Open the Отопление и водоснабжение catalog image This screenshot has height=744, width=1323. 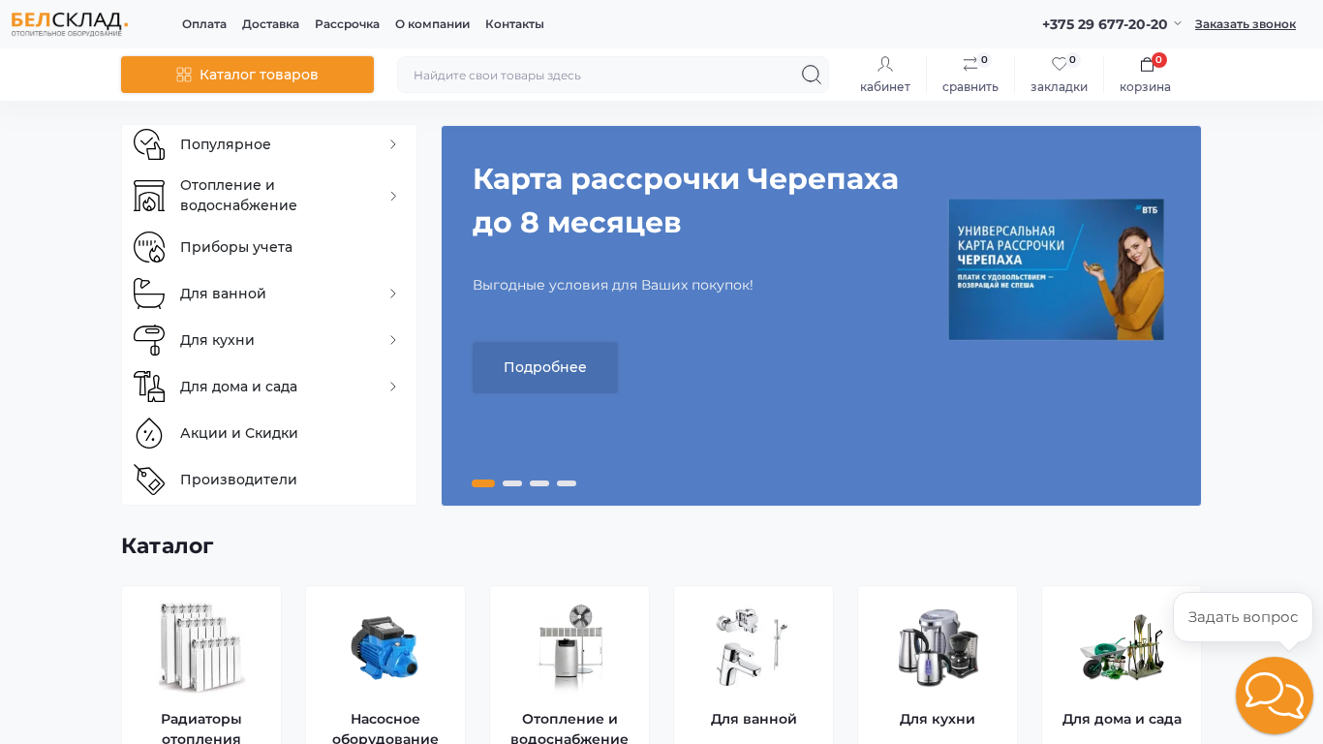click(x=569, y=647)
